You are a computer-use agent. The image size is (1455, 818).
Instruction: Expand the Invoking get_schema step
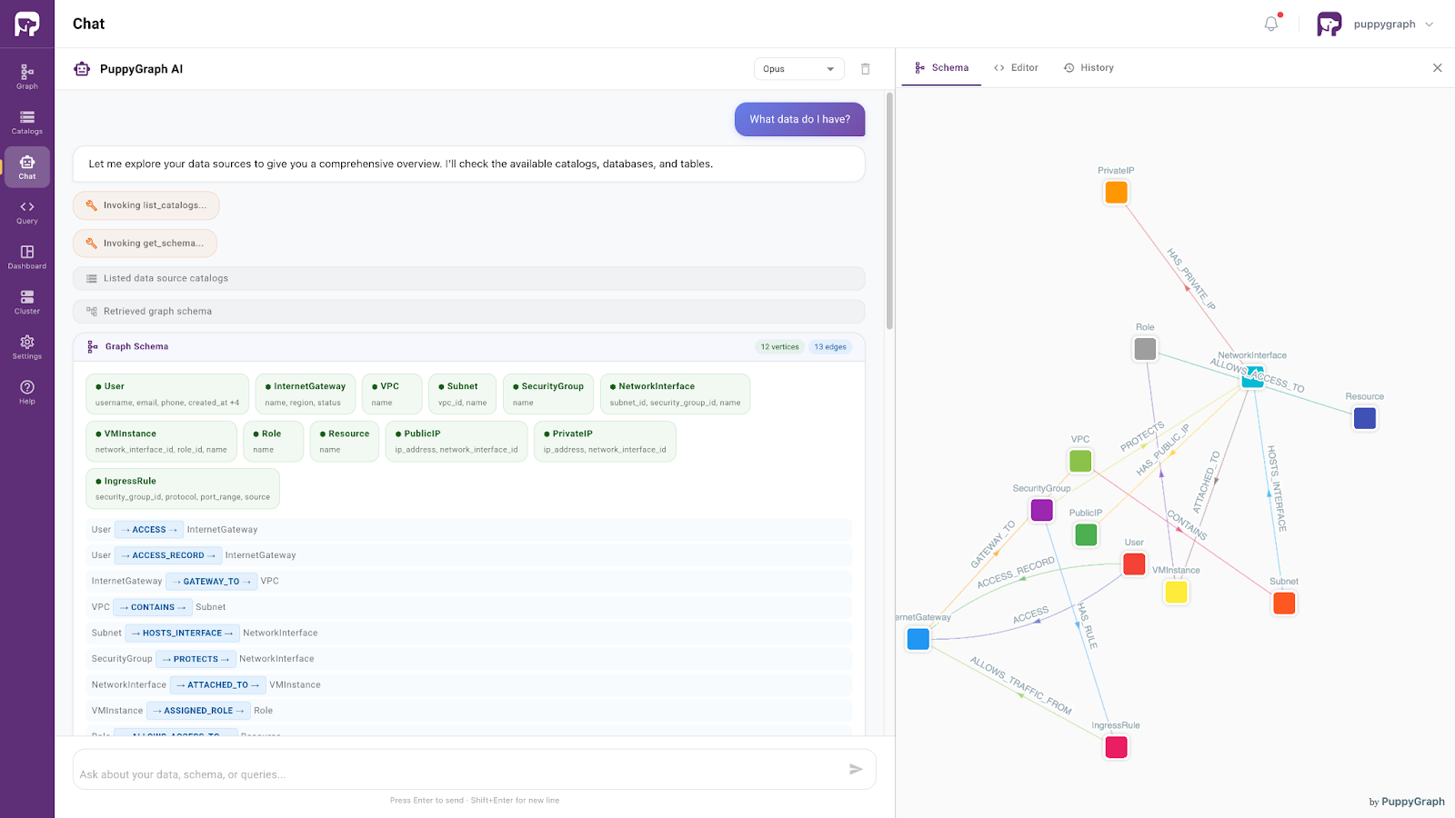point(145,244)
